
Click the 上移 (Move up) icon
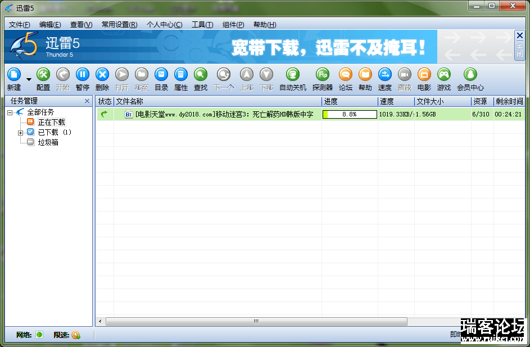[246, 75]
